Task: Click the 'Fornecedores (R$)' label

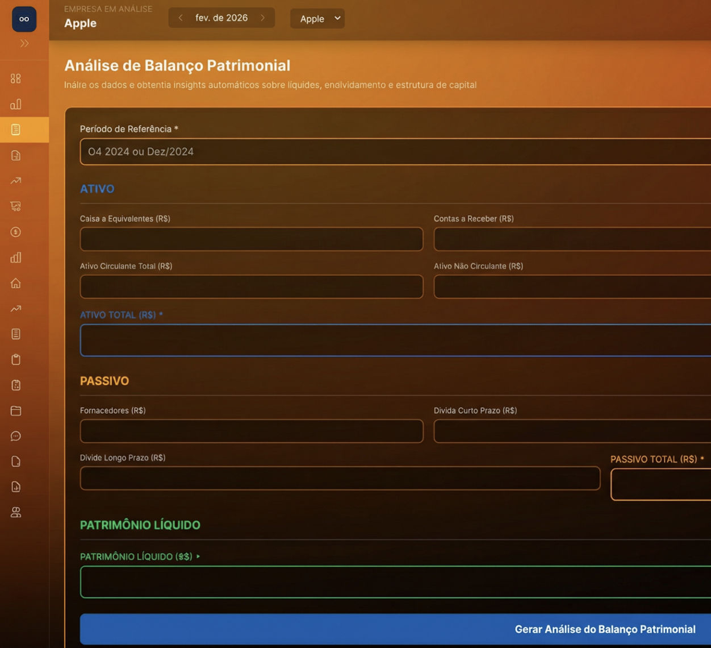Action: pyautogui.click(x=113, y=410)
